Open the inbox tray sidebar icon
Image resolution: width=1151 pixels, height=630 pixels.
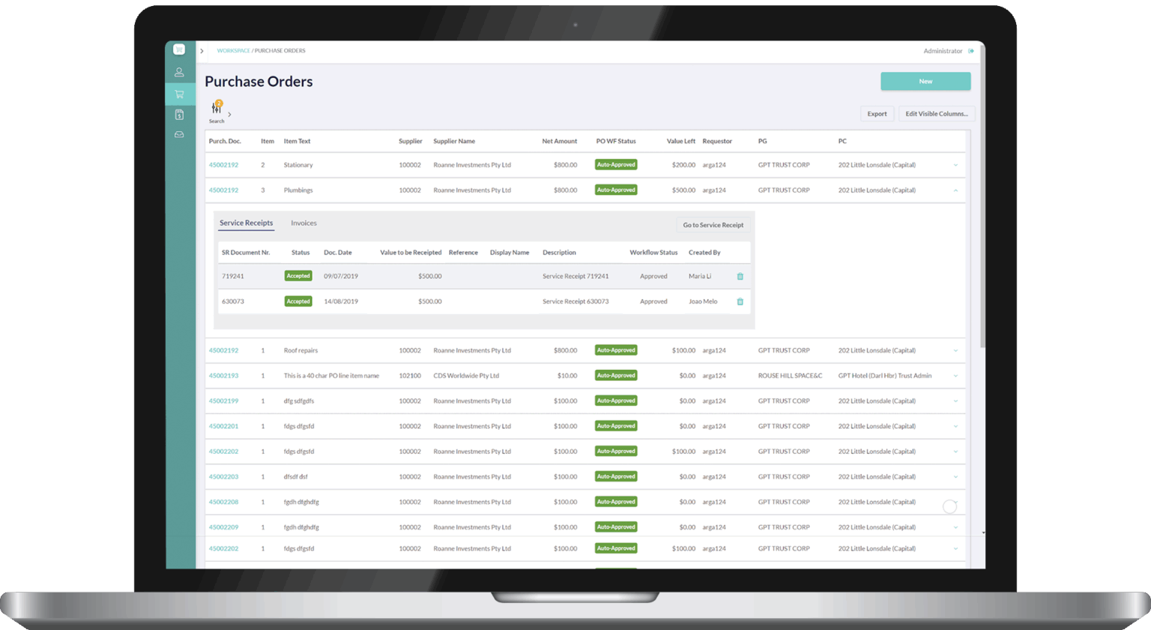(x=179, y=135)
